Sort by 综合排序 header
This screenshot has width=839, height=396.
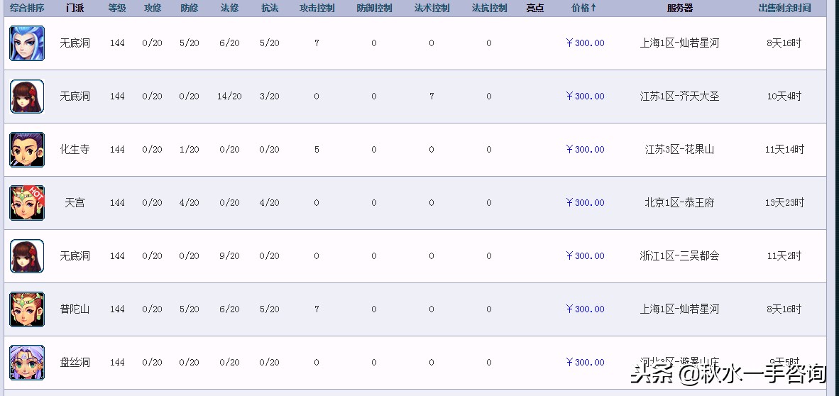coord(27,9)
